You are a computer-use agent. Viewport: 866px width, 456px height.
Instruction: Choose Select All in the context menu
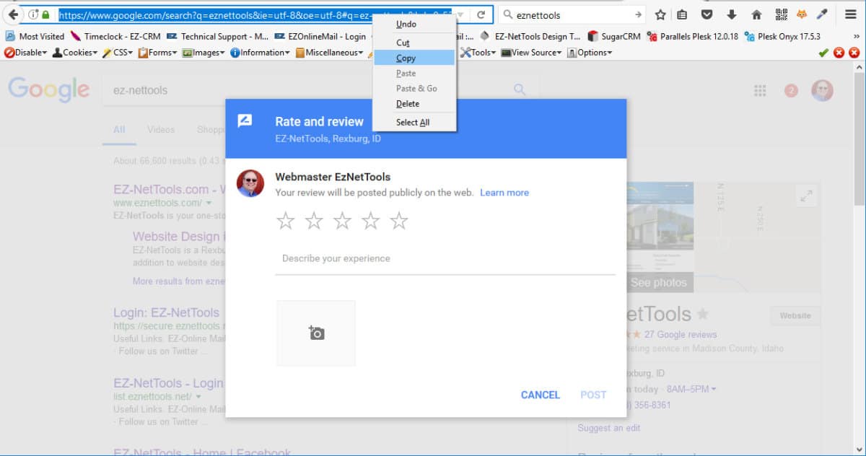click(413, 123)
